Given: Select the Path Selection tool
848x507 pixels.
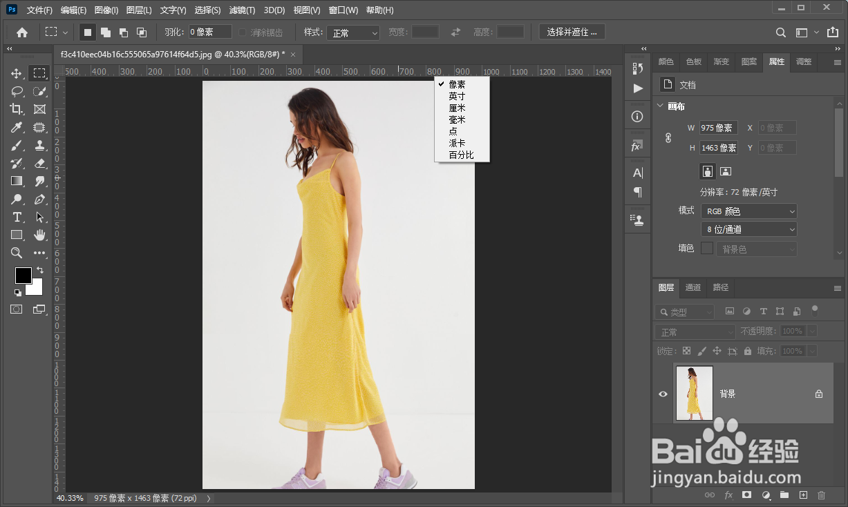Looking at the screenshot, I should click(39, 217).
